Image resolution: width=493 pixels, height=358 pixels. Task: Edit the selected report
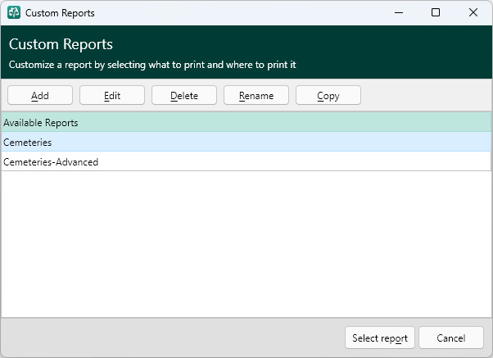[112, 95]
